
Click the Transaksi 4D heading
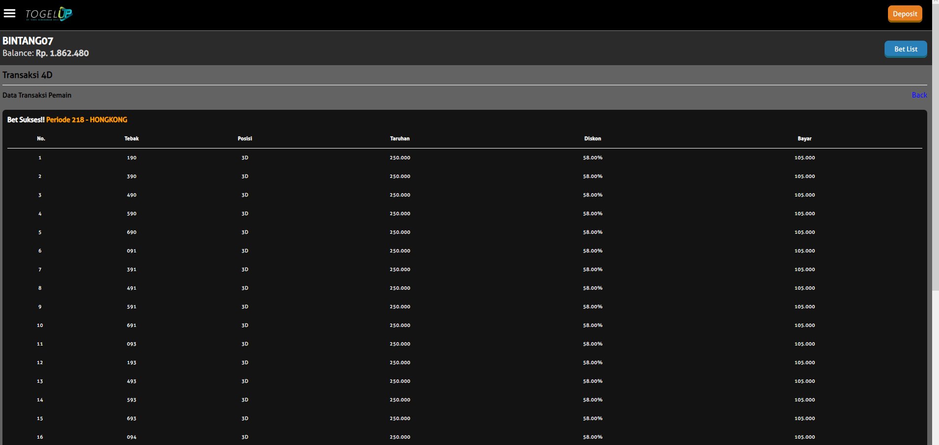pyautogui.click(x=27, y=75)
